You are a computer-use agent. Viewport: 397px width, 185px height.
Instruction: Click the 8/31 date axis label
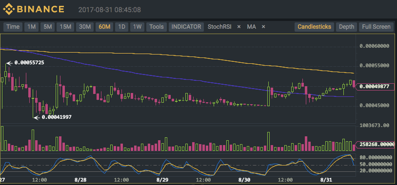(x=326, y=180)
